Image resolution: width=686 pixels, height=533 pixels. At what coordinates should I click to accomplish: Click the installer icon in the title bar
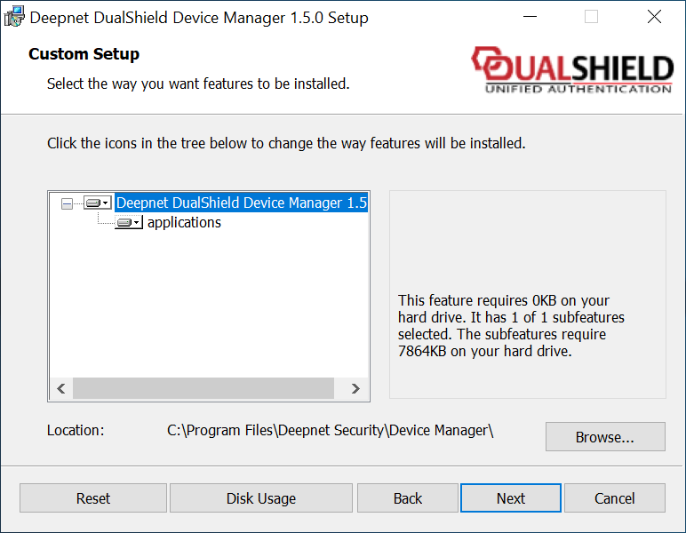[14, 17]
